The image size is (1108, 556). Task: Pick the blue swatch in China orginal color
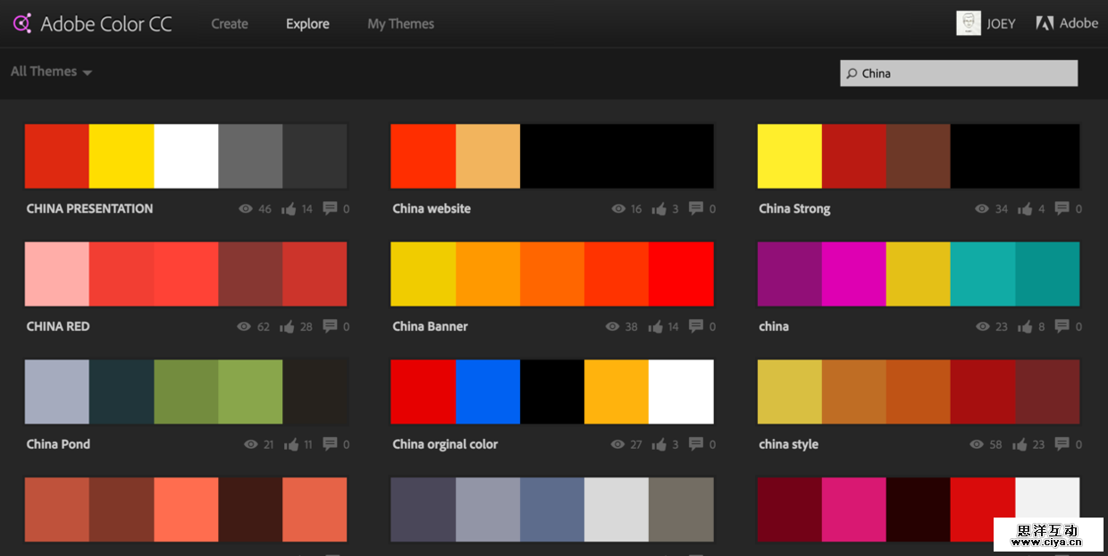tap(488, 392)
